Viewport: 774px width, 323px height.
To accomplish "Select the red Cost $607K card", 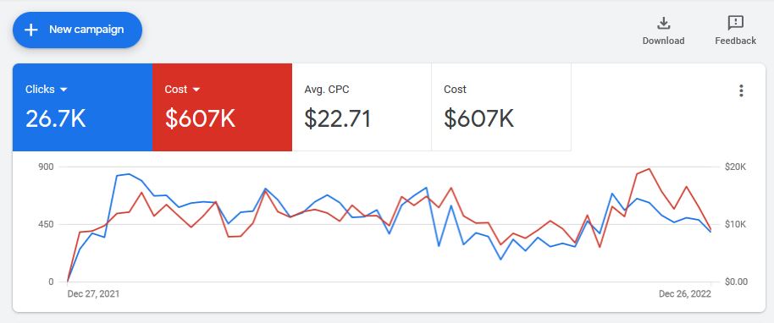I will click(x=222, y=107).
